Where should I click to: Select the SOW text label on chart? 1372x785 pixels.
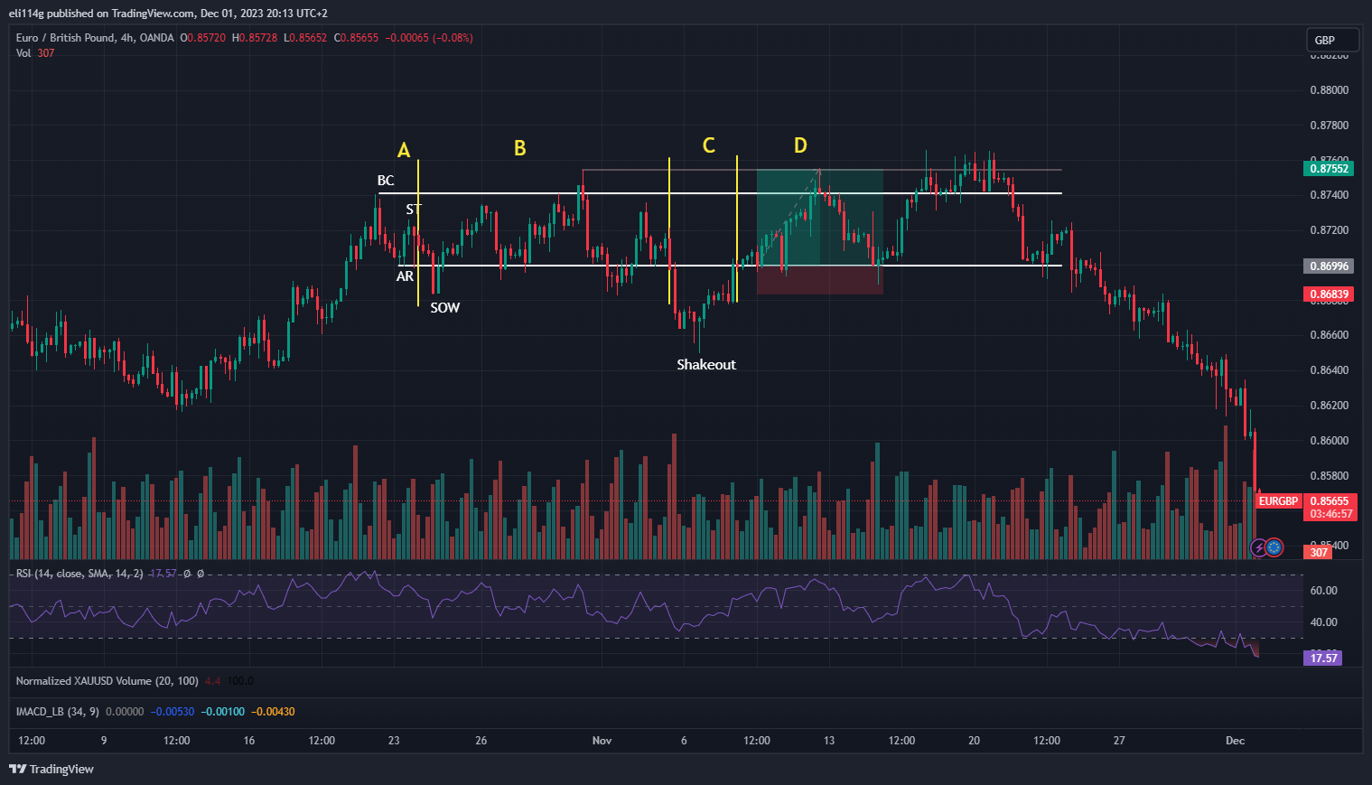point(444,308)
